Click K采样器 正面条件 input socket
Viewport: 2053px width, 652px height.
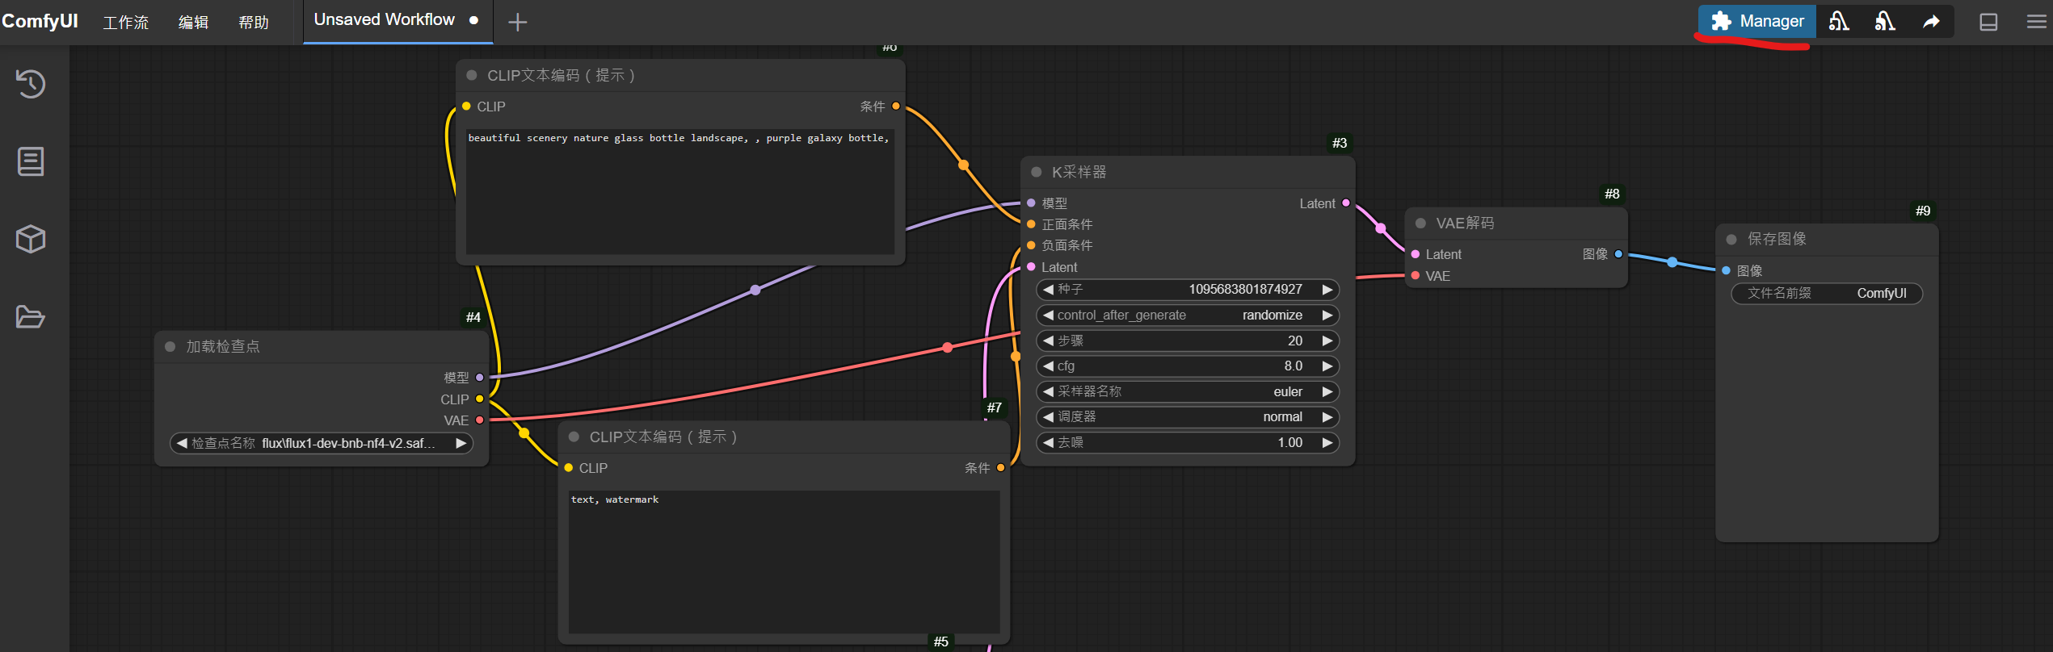[x=1031, y=224]
